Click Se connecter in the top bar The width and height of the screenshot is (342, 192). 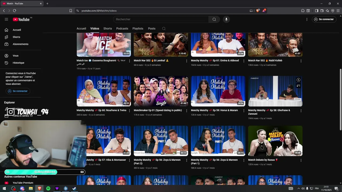(x=324, y=19)
